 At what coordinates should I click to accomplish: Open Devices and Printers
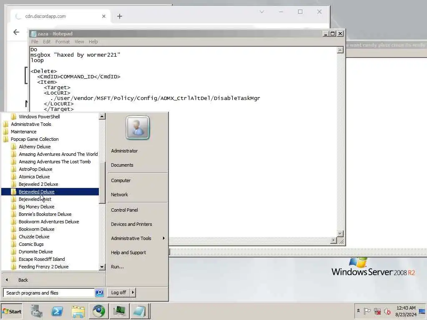click(131, 224)
